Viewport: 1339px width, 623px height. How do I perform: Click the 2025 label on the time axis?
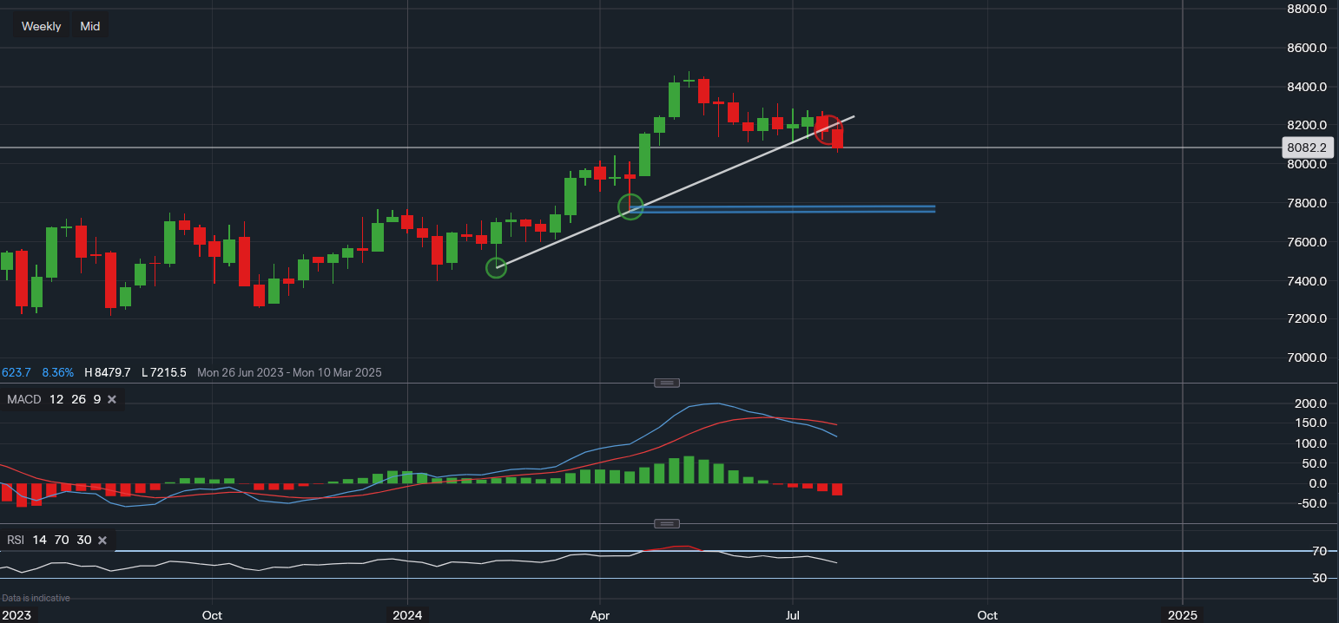(1182, 615)
